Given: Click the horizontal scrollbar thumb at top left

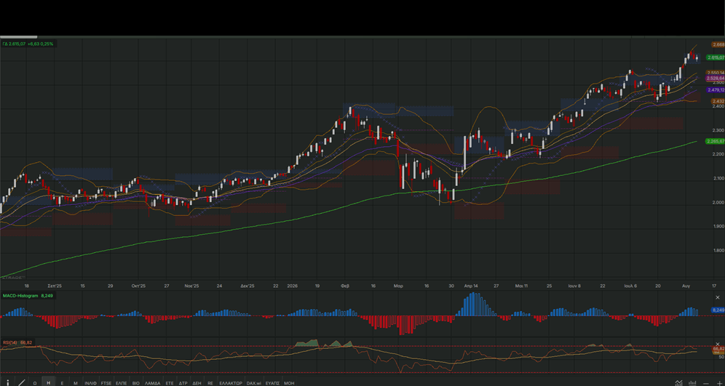Looking at the screenshot, I should (x=18, y=37).
